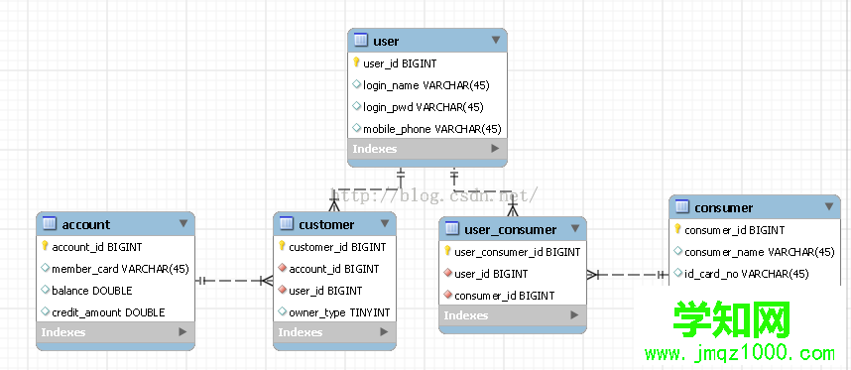Image resolution: width=851 pixels, height=370 pixels.
Task: Select the account table title
Action: [85, 224]
